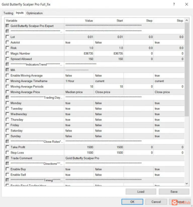The height and width of the screenshot is (207, 193).
Task: Click the Stop column header
Action: (x=169, y=21)
